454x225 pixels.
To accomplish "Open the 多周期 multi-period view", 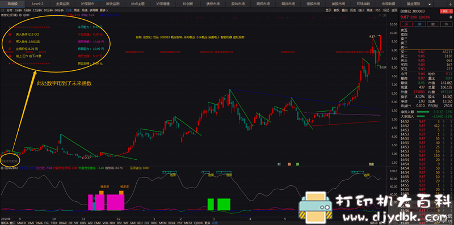I will point(94,10).
